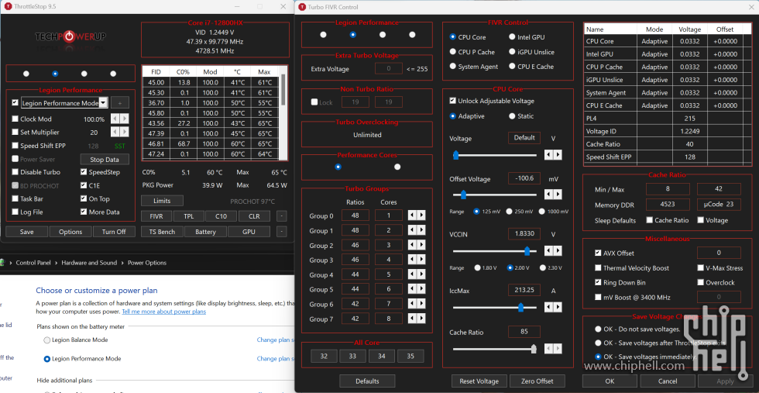
Task: Toggle Unlock Adjustable Voltage checkbox
Action: click(452, 101)
